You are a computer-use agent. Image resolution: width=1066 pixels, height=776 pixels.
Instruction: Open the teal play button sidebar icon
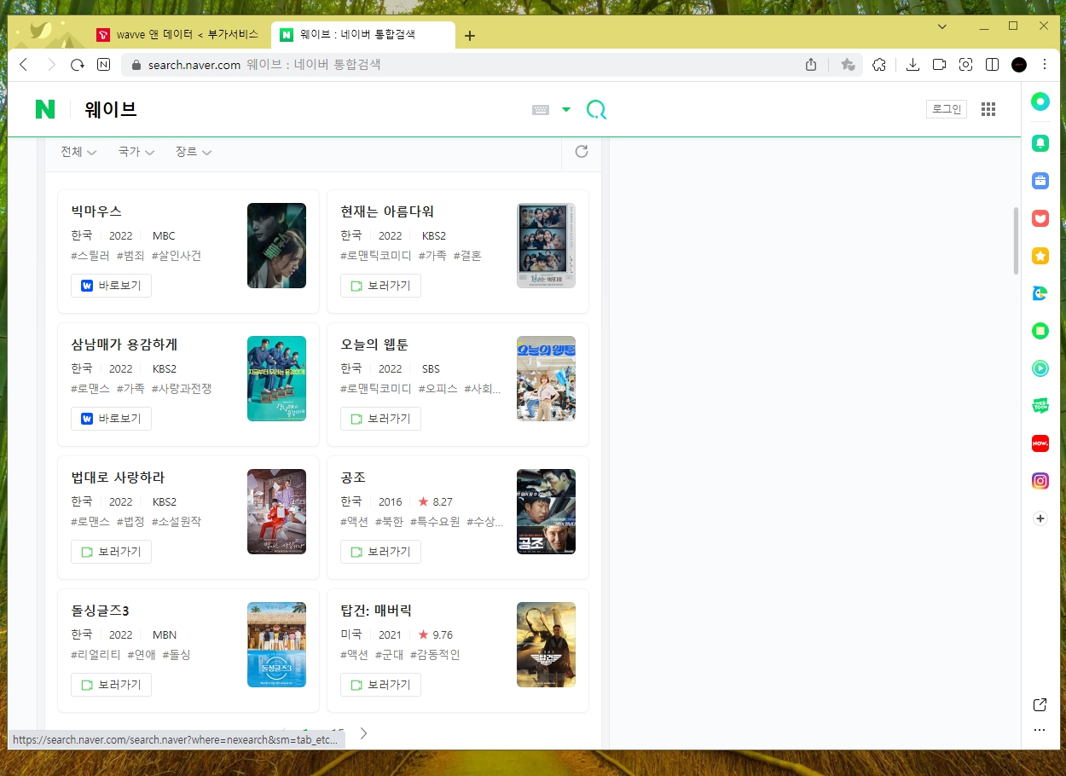[1040, 368]
